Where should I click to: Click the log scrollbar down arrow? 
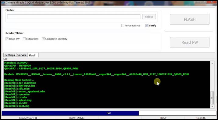coord(212,106)
